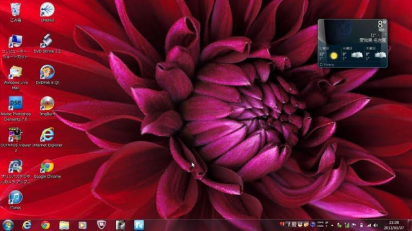Select Windows Live Mail desktop icon
The image size is (412, 231).
click(15, 78)
